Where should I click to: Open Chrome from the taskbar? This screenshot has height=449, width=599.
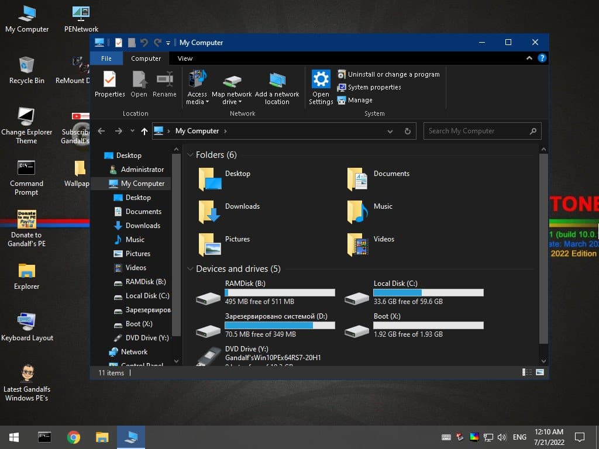[x=73, y=437]
